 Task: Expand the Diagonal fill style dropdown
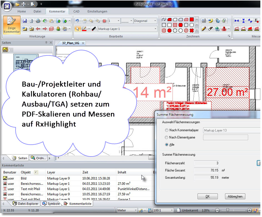pos(145,21)
